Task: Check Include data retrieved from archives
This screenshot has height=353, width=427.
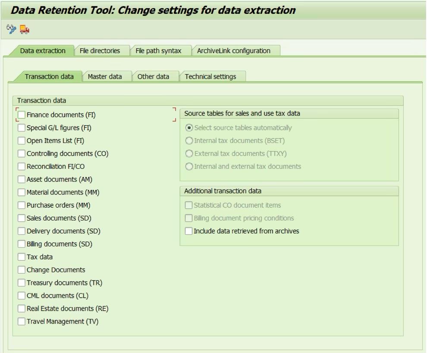Action: [x=188, y=231]
